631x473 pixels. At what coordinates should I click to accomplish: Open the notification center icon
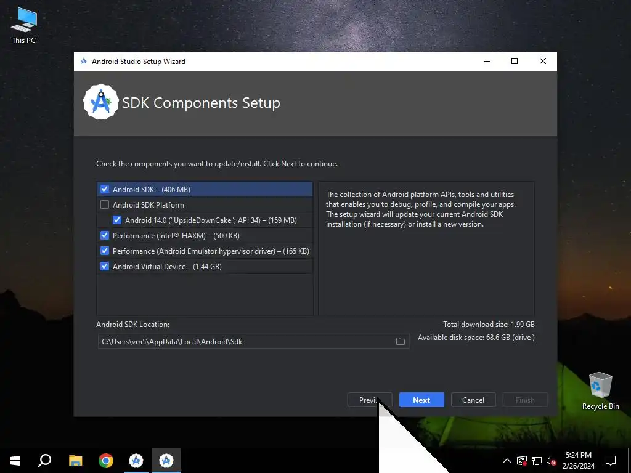[x=611, y=461]
